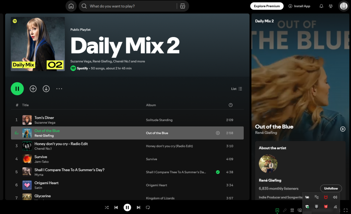Open Friend Activity people icon
The width and height of the screenshot is (351, 214).
tap(331, 6)
